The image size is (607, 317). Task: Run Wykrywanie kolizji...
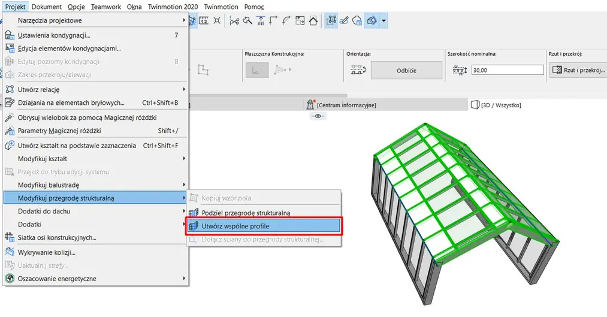(96, 252)
